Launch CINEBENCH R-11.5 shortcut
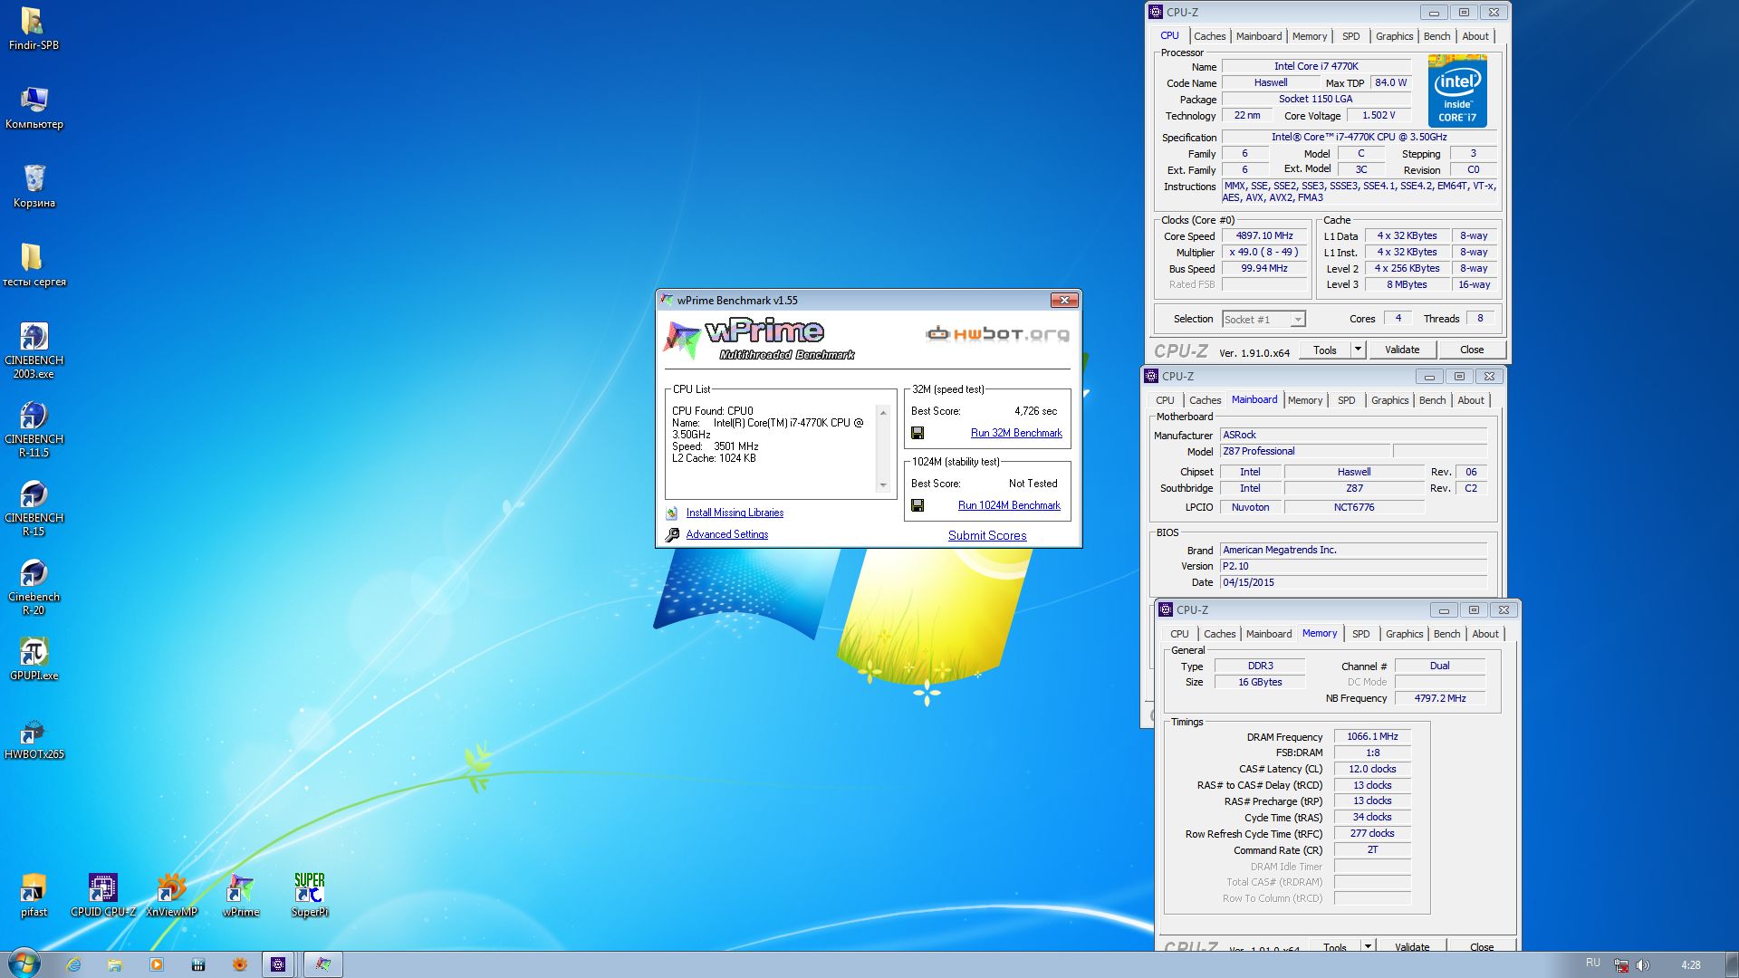This screenshot has width=1739, height=978. point(34,428)
